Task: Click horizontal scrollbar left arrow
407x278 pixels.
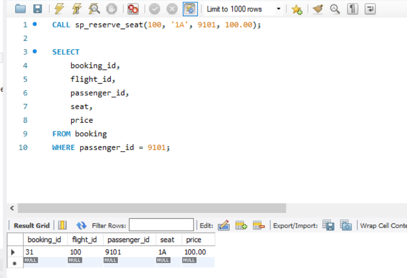Action: (12, 208)
